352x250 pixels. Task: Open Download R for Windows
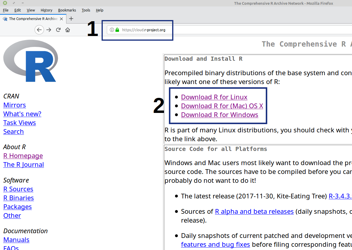coord(220,115)
